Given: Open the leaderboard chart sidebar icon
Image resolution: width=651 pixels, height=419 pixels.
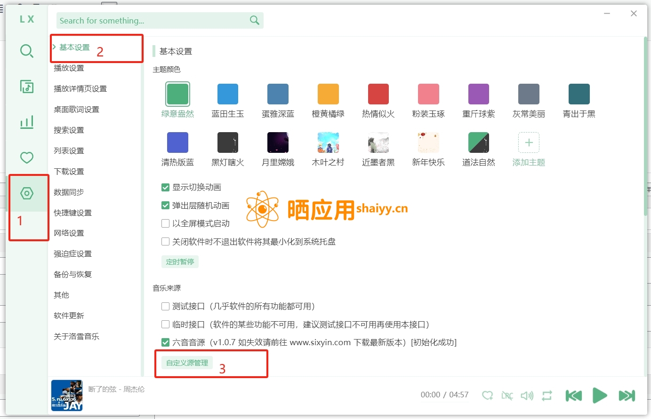Looking at the screenshot, I should 27,122.
